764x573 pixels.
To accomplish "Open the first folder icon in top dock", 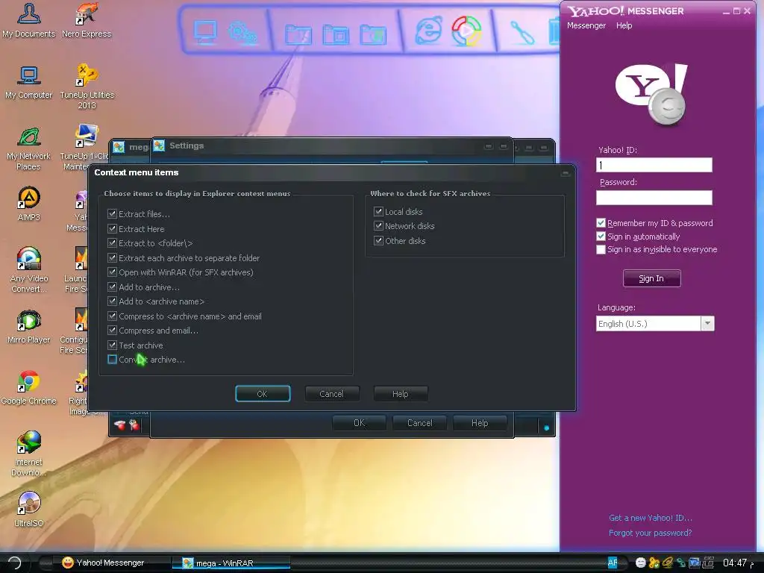I will pos(298,34).
